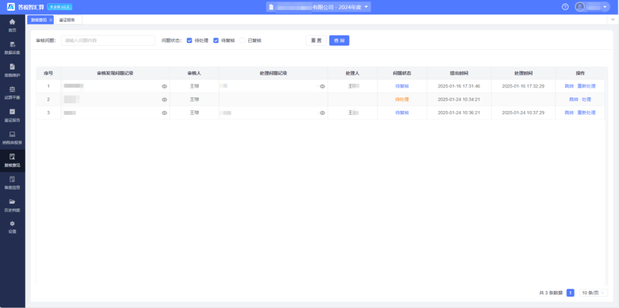Screen dimensions: 619x308
Task: Click reviewer 王琼 in row 2
Action: click(194, 100)
